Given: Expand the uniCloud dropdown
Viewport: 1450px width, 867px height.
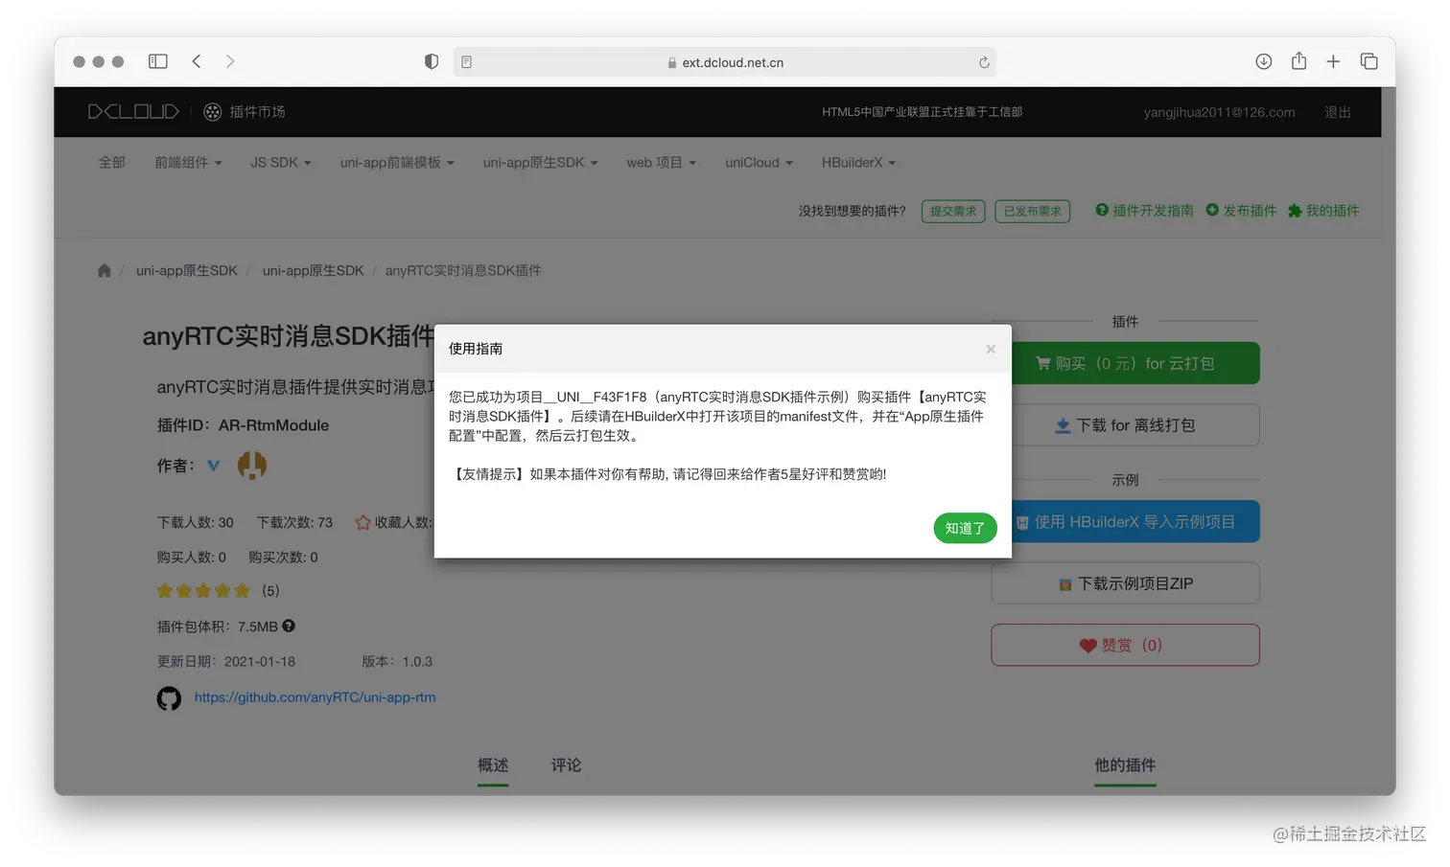Looking at the screenshot, I should click(x=759, y=163).
